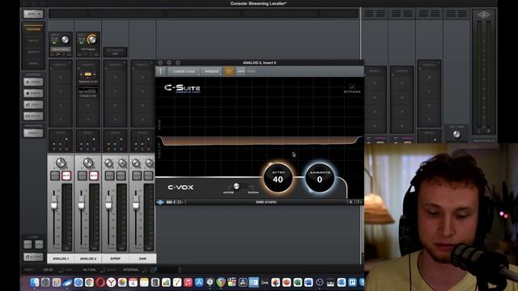Select the ANALOG 2 channel name label
This screenshot has width=518, height=291.
(x=88, y=259)
